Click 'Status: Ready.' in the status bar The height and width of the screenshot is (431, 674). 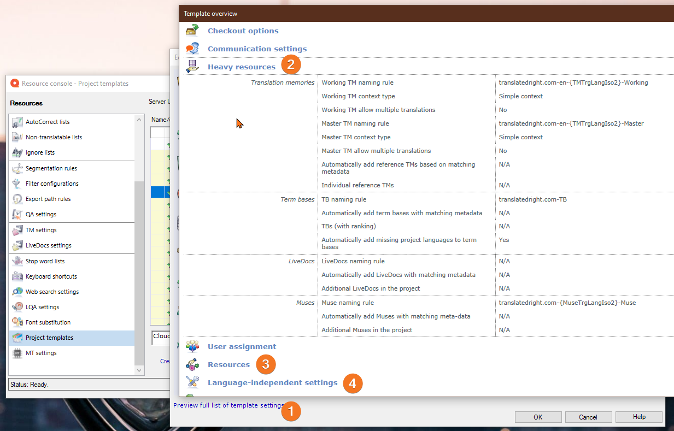coord(30,385)
